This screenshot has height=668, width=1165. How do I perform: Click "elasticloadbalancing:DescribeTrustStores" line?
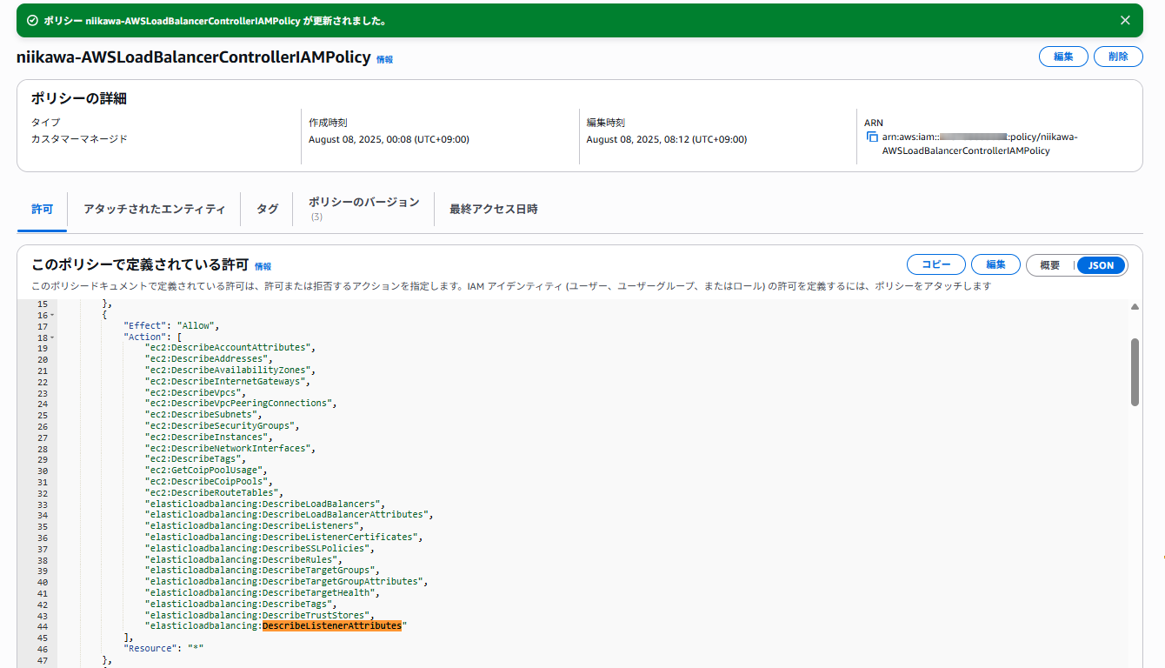(x=259, y=616)
